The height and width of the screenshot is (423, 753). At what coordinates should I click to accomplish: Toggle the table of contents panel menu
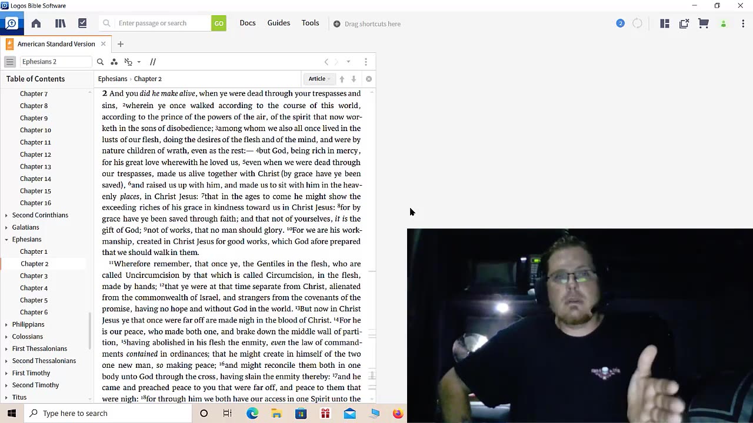pyautogui.click(x=10, y=62)
